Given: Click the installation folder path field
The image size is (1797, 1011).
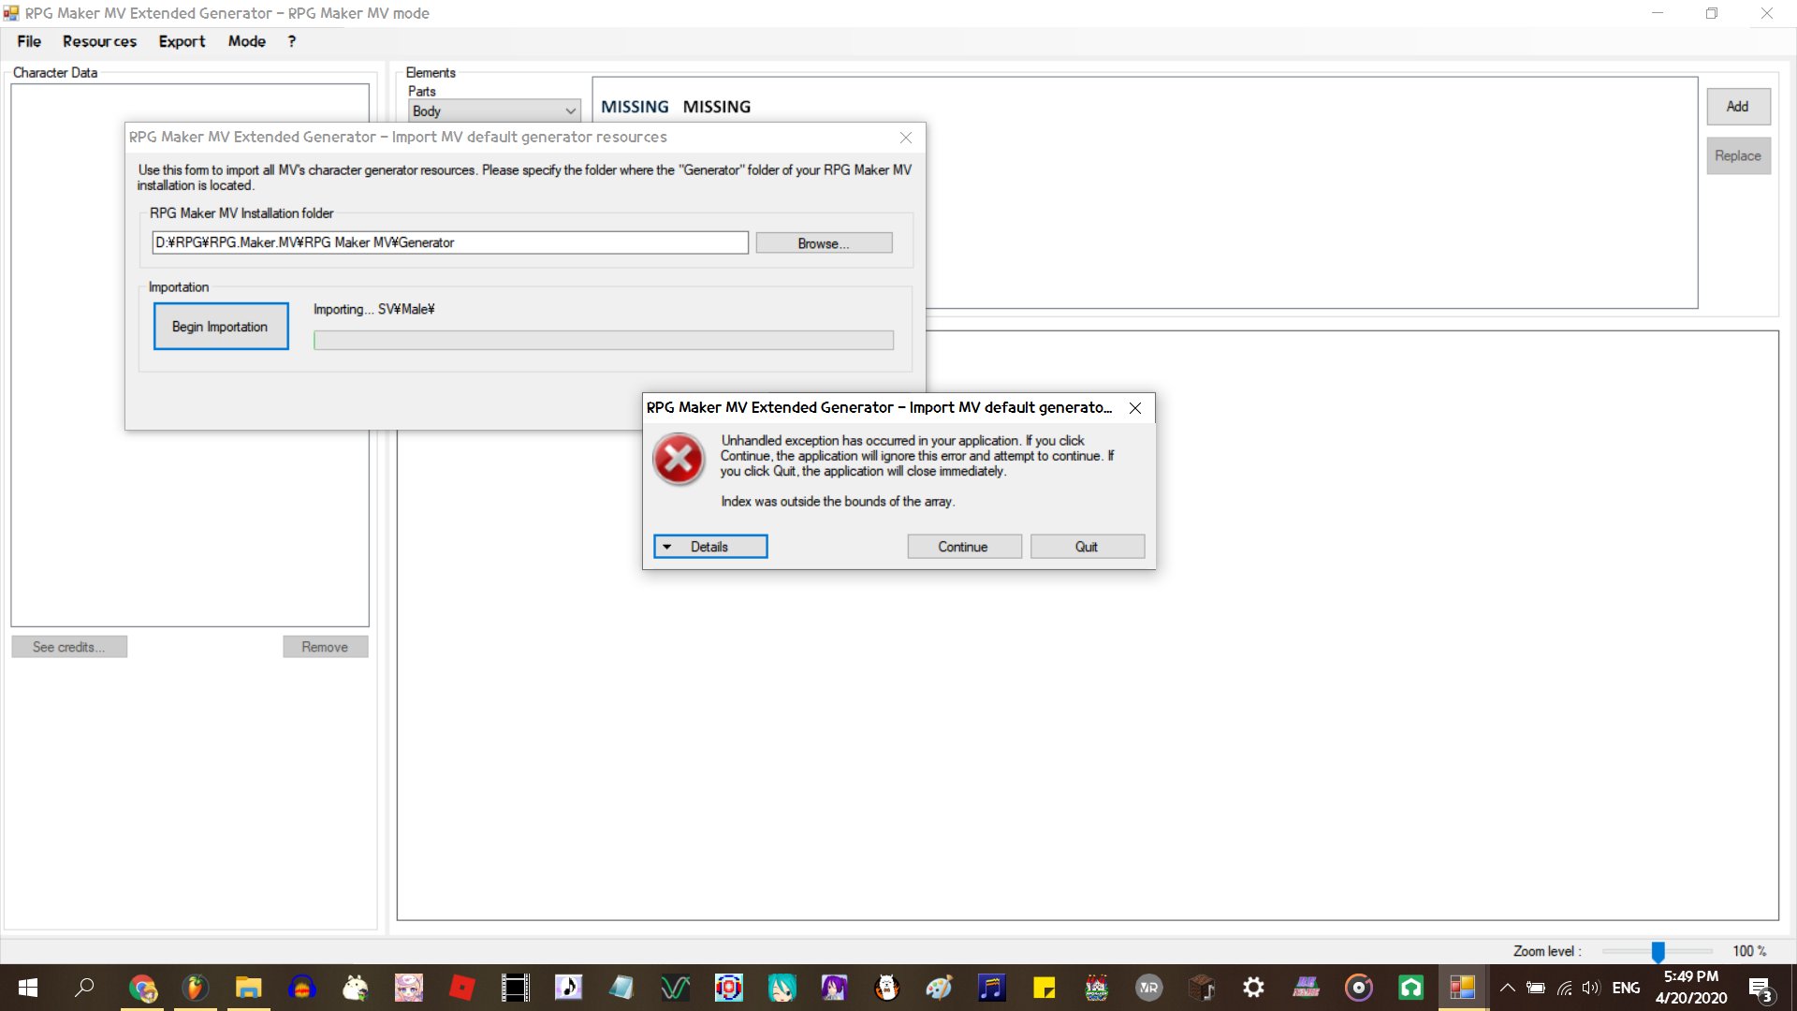Looking at the screenshot, I should click(450, 242).
